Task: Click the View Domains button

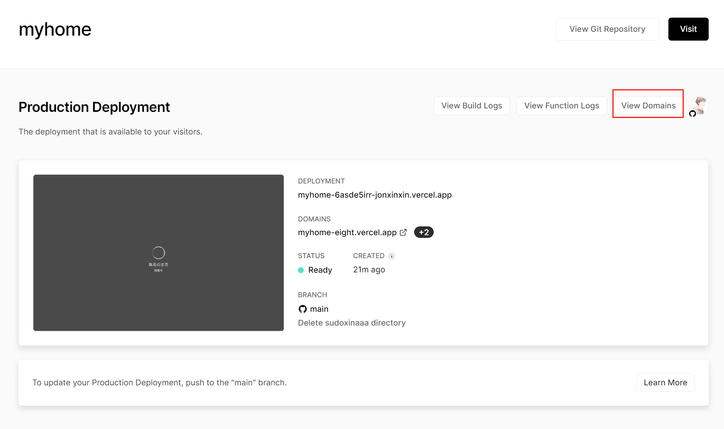Action: (x=648, y=106)
